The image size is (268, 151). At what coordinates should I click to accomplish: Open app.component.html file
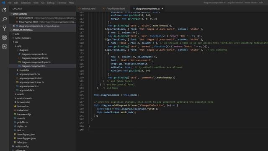point(31,78)
